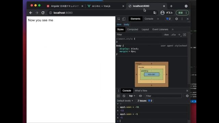The height and width of the screenshot is (123, 219).
Task: Create live expression eye icon
Action: point(140,96)
